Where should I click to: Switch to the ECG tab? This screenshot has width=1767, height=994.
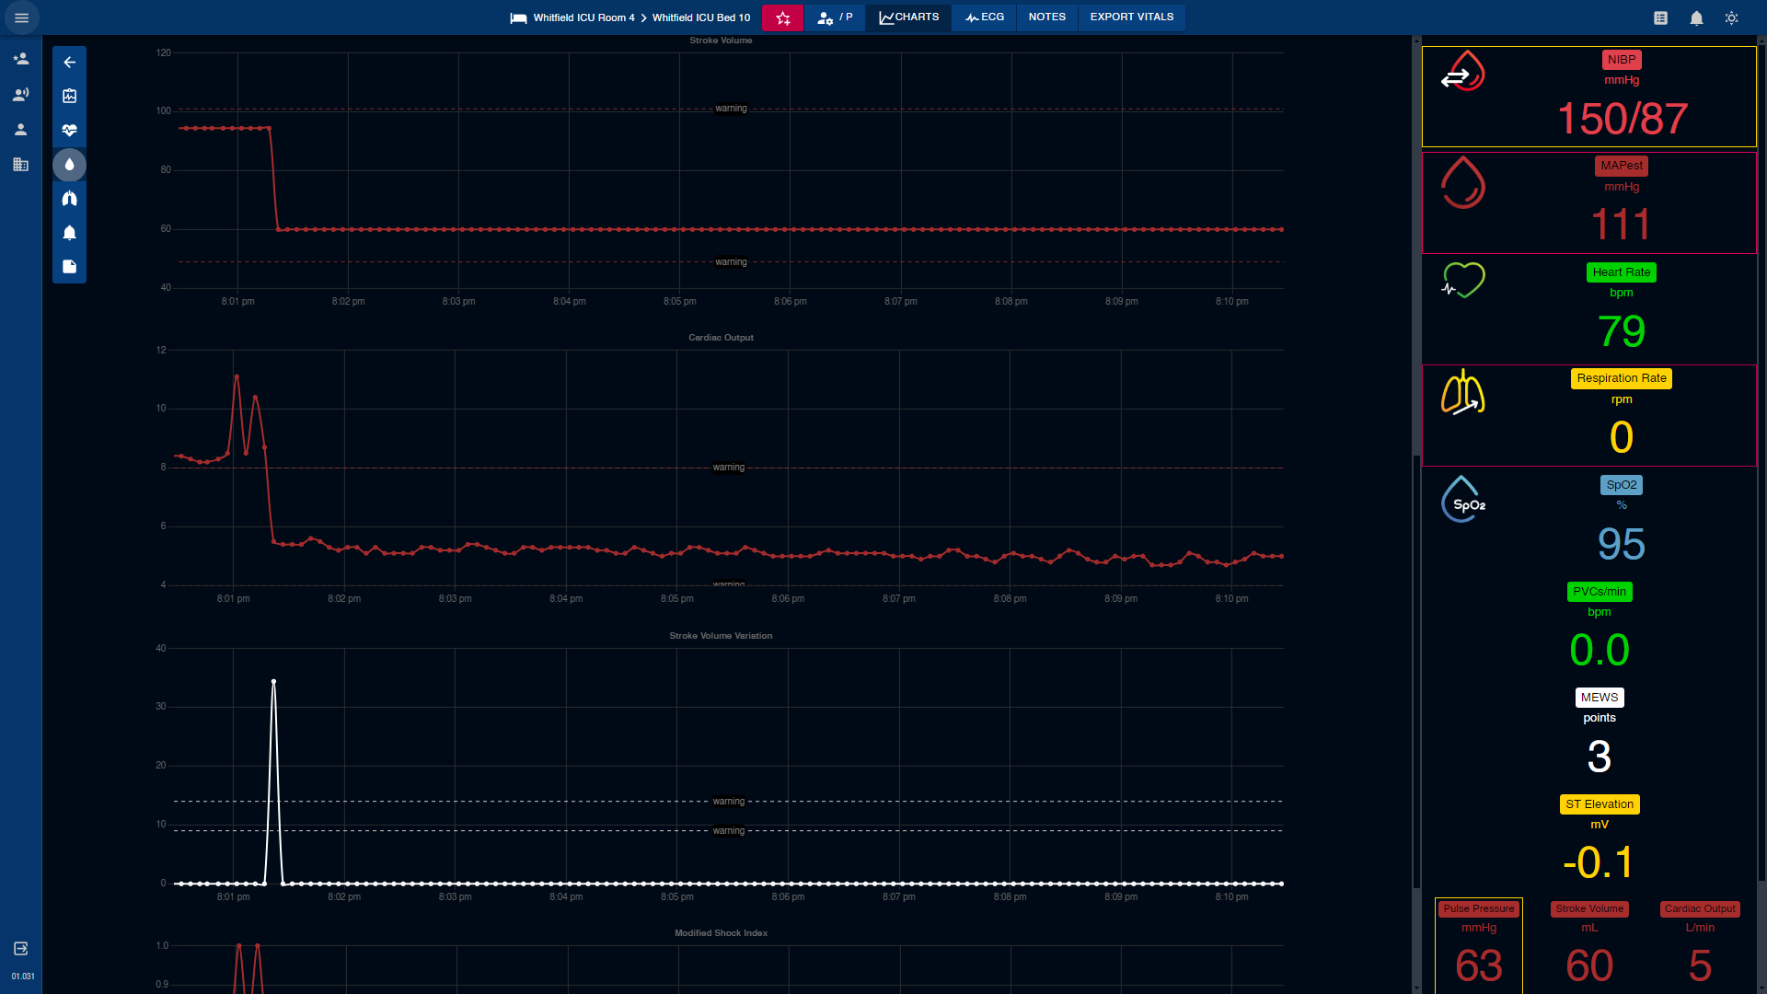[984, 17]
